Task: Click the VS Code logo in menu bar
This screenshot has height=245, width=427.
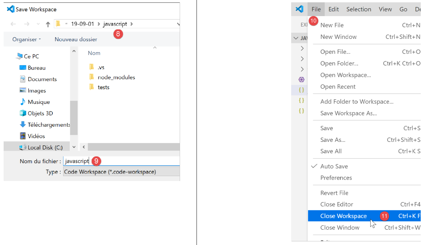Action: (299, 9)
